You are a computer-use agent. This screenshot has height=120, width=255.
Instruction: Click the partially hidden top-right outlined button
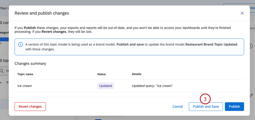(238, 6)
